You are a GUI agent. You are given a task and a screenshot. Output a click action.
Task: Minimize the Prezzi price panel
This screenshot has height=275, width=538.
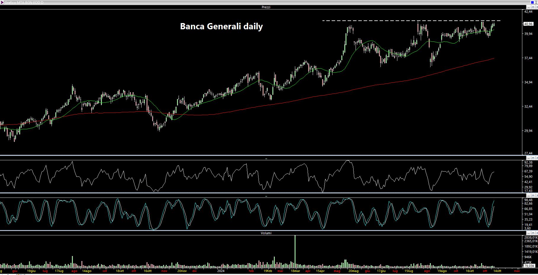[x=529, y=7]
